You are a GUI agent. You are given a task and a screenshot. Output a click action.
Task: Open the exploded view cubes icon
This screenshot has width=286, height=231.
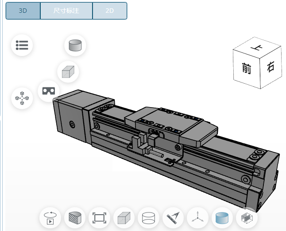[22, 98]
